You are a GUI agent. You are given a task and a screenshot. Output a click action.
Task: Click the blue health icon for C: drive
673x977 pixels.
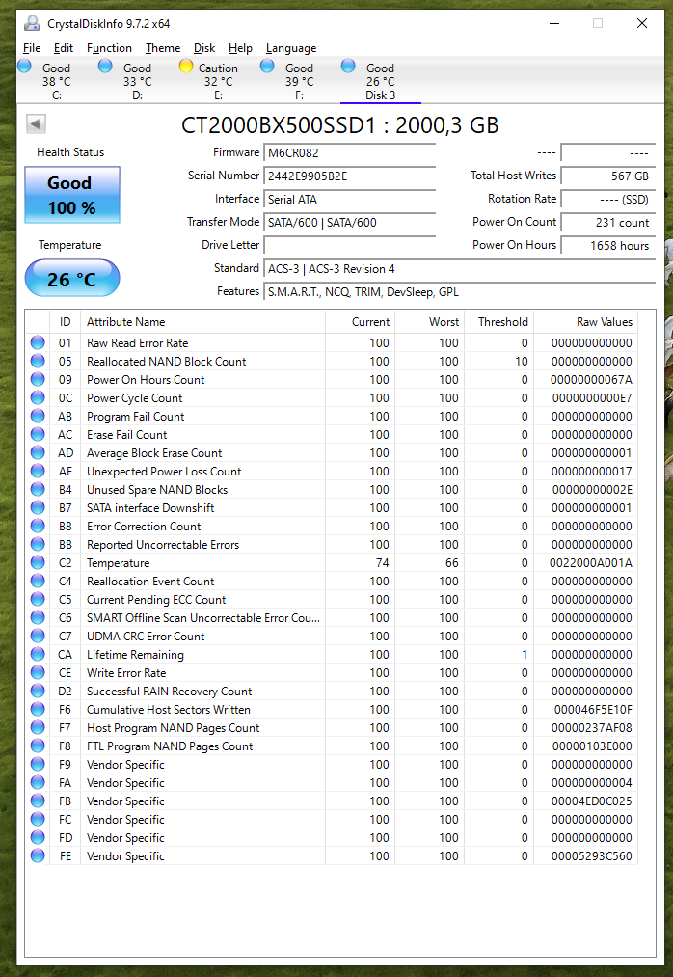click(x=25, y=66)
